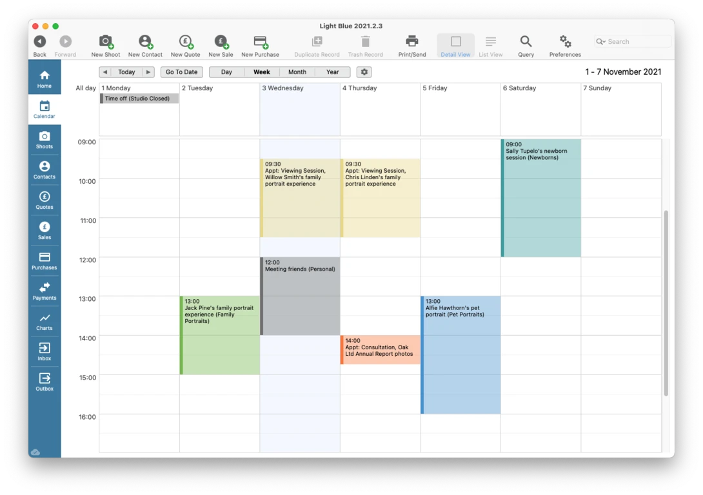This screenshot has height=495, width=703.
Task: Open Sales in the sidebar
Action: [x=45, y=231]
